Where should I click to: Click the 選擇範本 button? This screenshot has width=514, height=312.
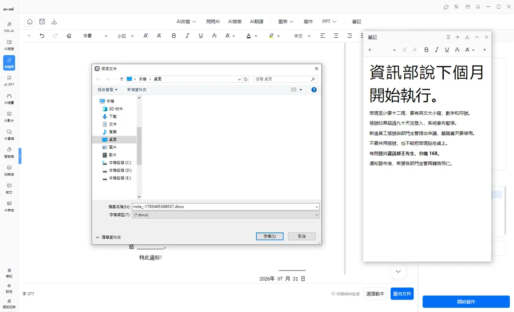tap(375, 294)
